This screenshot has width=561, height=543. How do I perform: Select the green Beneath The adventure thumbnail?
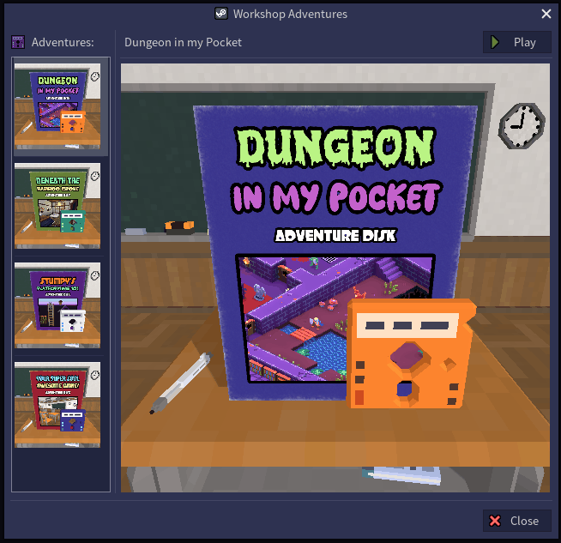(57, 206)
